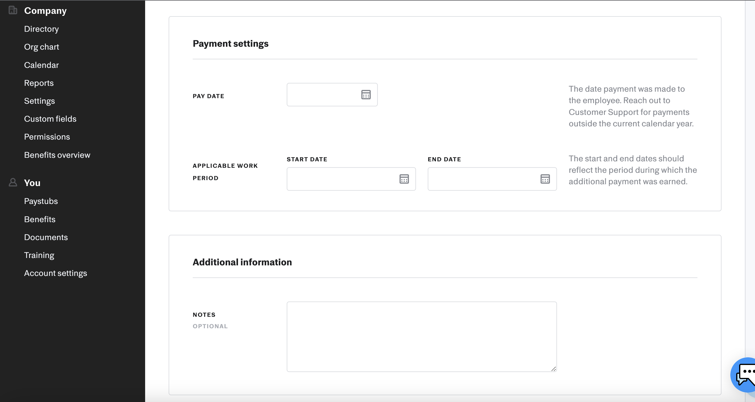Go to Benefits under the You section

(40, 219)
